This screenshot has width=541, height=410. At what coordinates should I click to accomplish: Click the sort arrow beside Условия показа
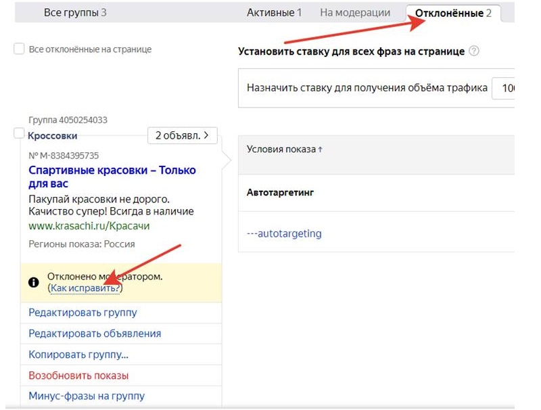tap(320, 150)
